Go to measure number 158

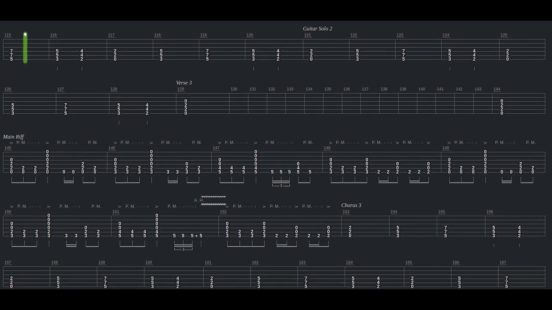(x=54, y=263)
